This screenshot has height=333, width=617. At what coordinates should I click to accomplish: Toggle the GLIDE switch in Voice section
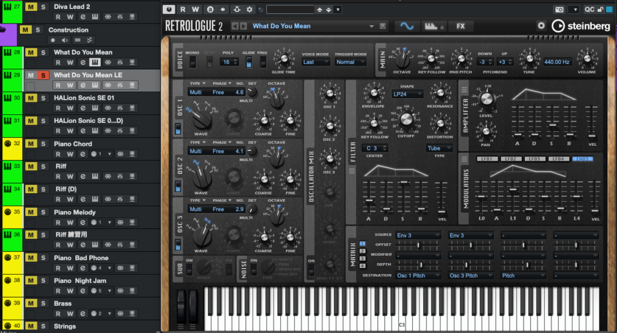tap(249, 62)
